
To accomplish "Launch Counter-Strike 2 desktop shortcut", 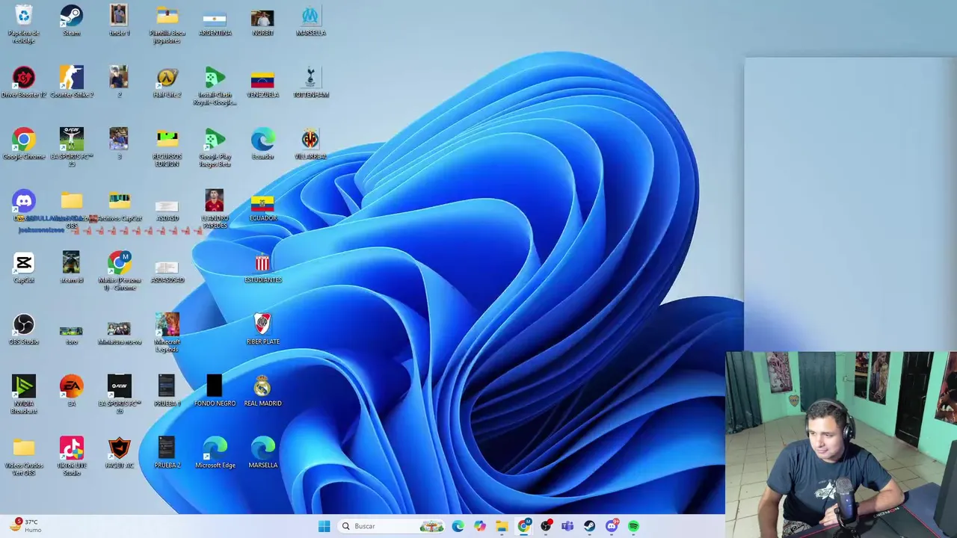I will (72, 82).
